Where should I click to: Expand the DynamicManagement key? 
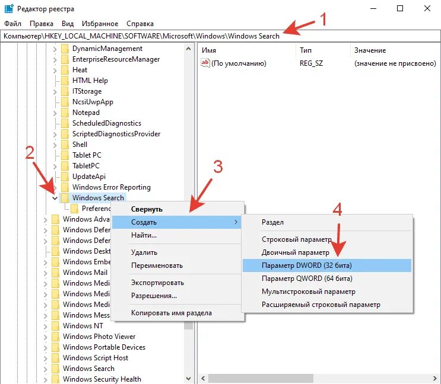coord(55,49)
